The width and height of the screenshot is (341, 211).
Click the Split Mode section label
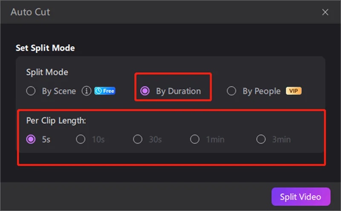point(47,72)
